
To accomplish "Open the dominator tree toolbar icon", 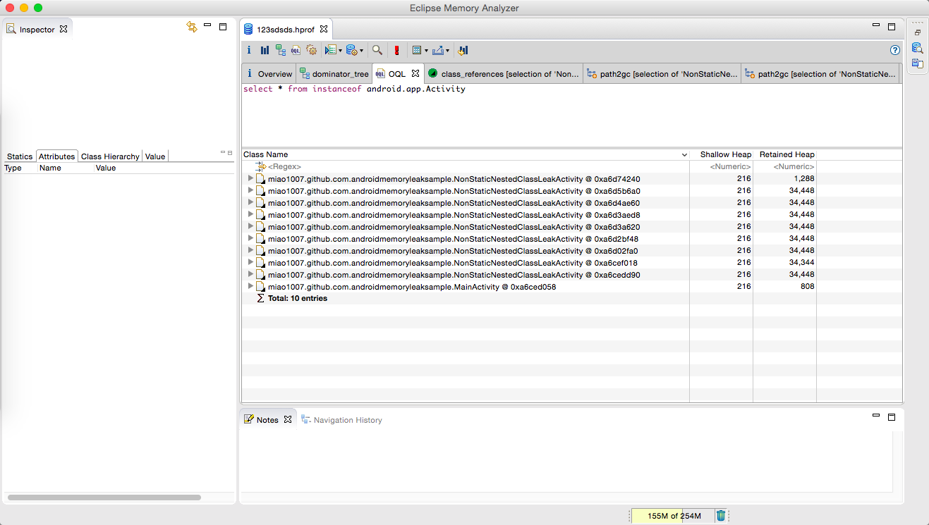I will coord(280,50).
